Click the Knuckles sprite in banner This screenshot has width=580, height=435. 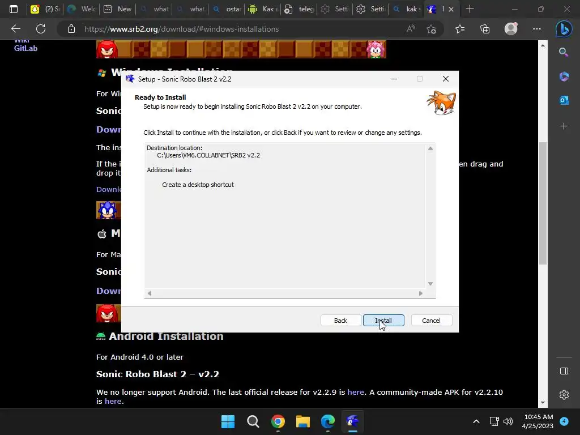coord(107,49)
